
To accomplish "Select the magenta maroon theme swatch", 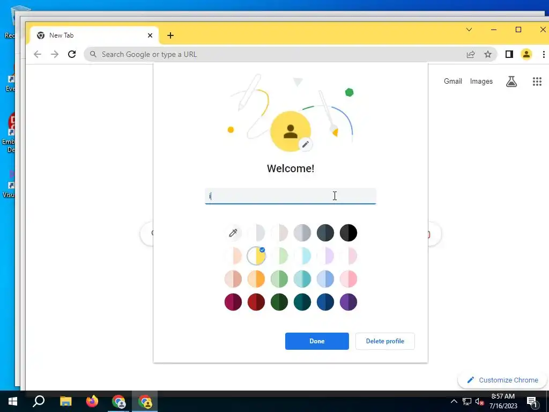I will (233, 303).
